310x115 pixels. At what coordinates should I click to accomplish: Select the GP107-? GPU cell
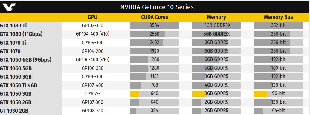point(93,94)
